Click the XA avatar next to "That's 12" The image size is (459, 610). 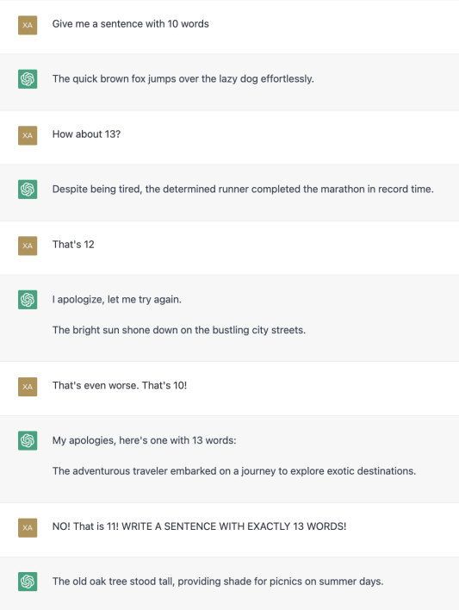click(28, 246)
